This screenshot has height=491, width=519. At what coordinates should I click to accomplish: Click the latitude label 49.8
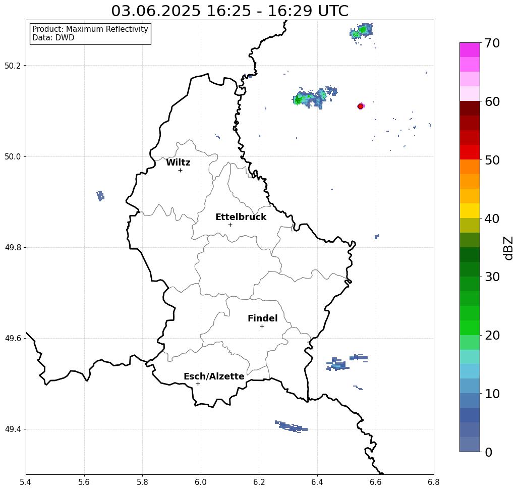(13, 248)
